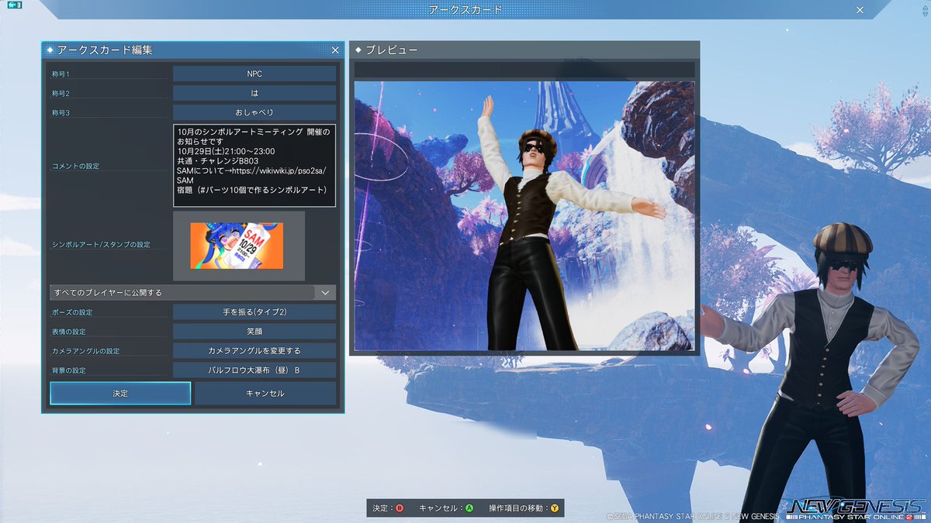Change pose 手を振る(タイプ2)
The width and height of the screenshot is (931, 523).
tap(254, 312)
